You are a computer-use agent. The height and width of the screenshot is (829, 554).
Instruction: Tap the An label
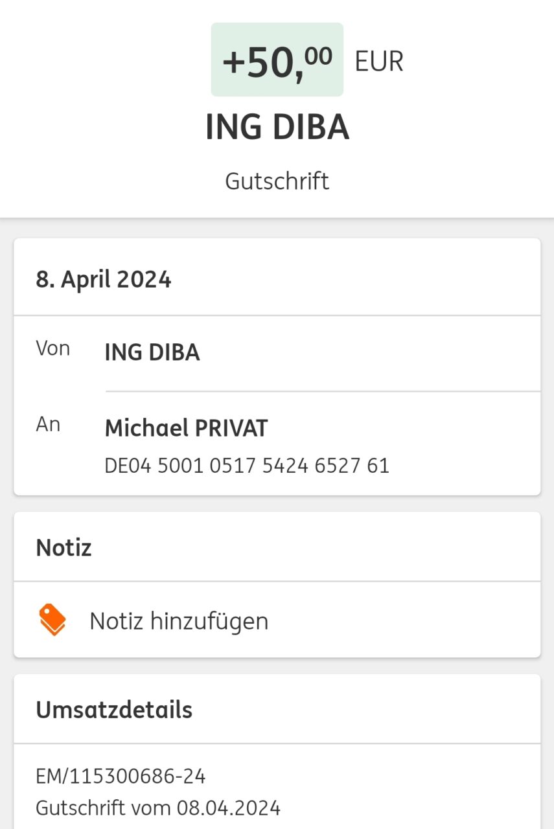(x=49, y=424)
